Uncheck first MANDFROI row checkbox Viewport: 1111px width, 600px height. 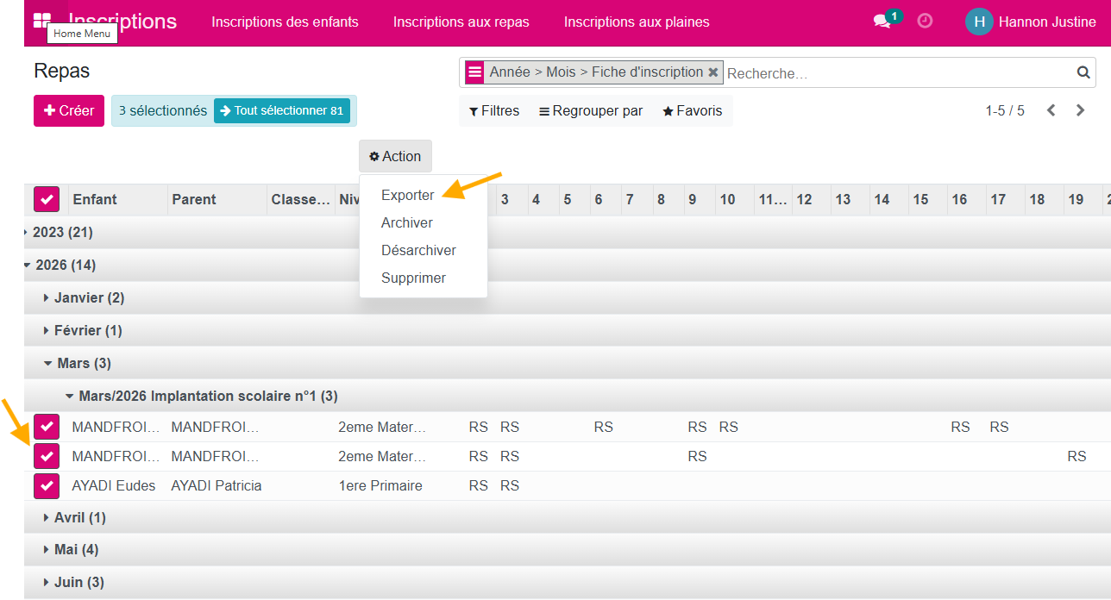click(x=47, y=427)
